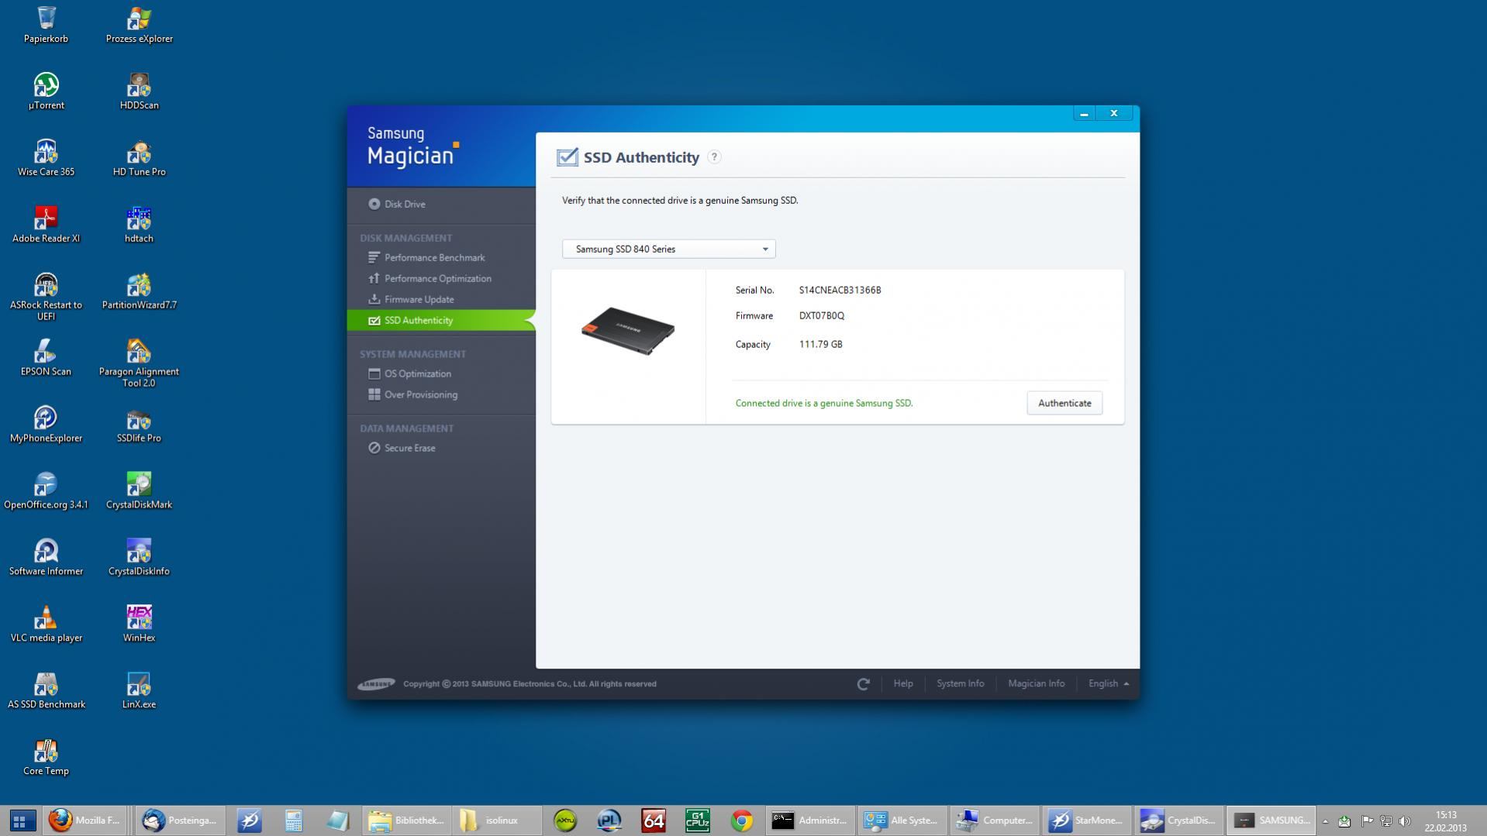Select the CrystalDiskInfo desktop icon
The width and height of the screenshot is (1487, 836).
click(139, 558)
